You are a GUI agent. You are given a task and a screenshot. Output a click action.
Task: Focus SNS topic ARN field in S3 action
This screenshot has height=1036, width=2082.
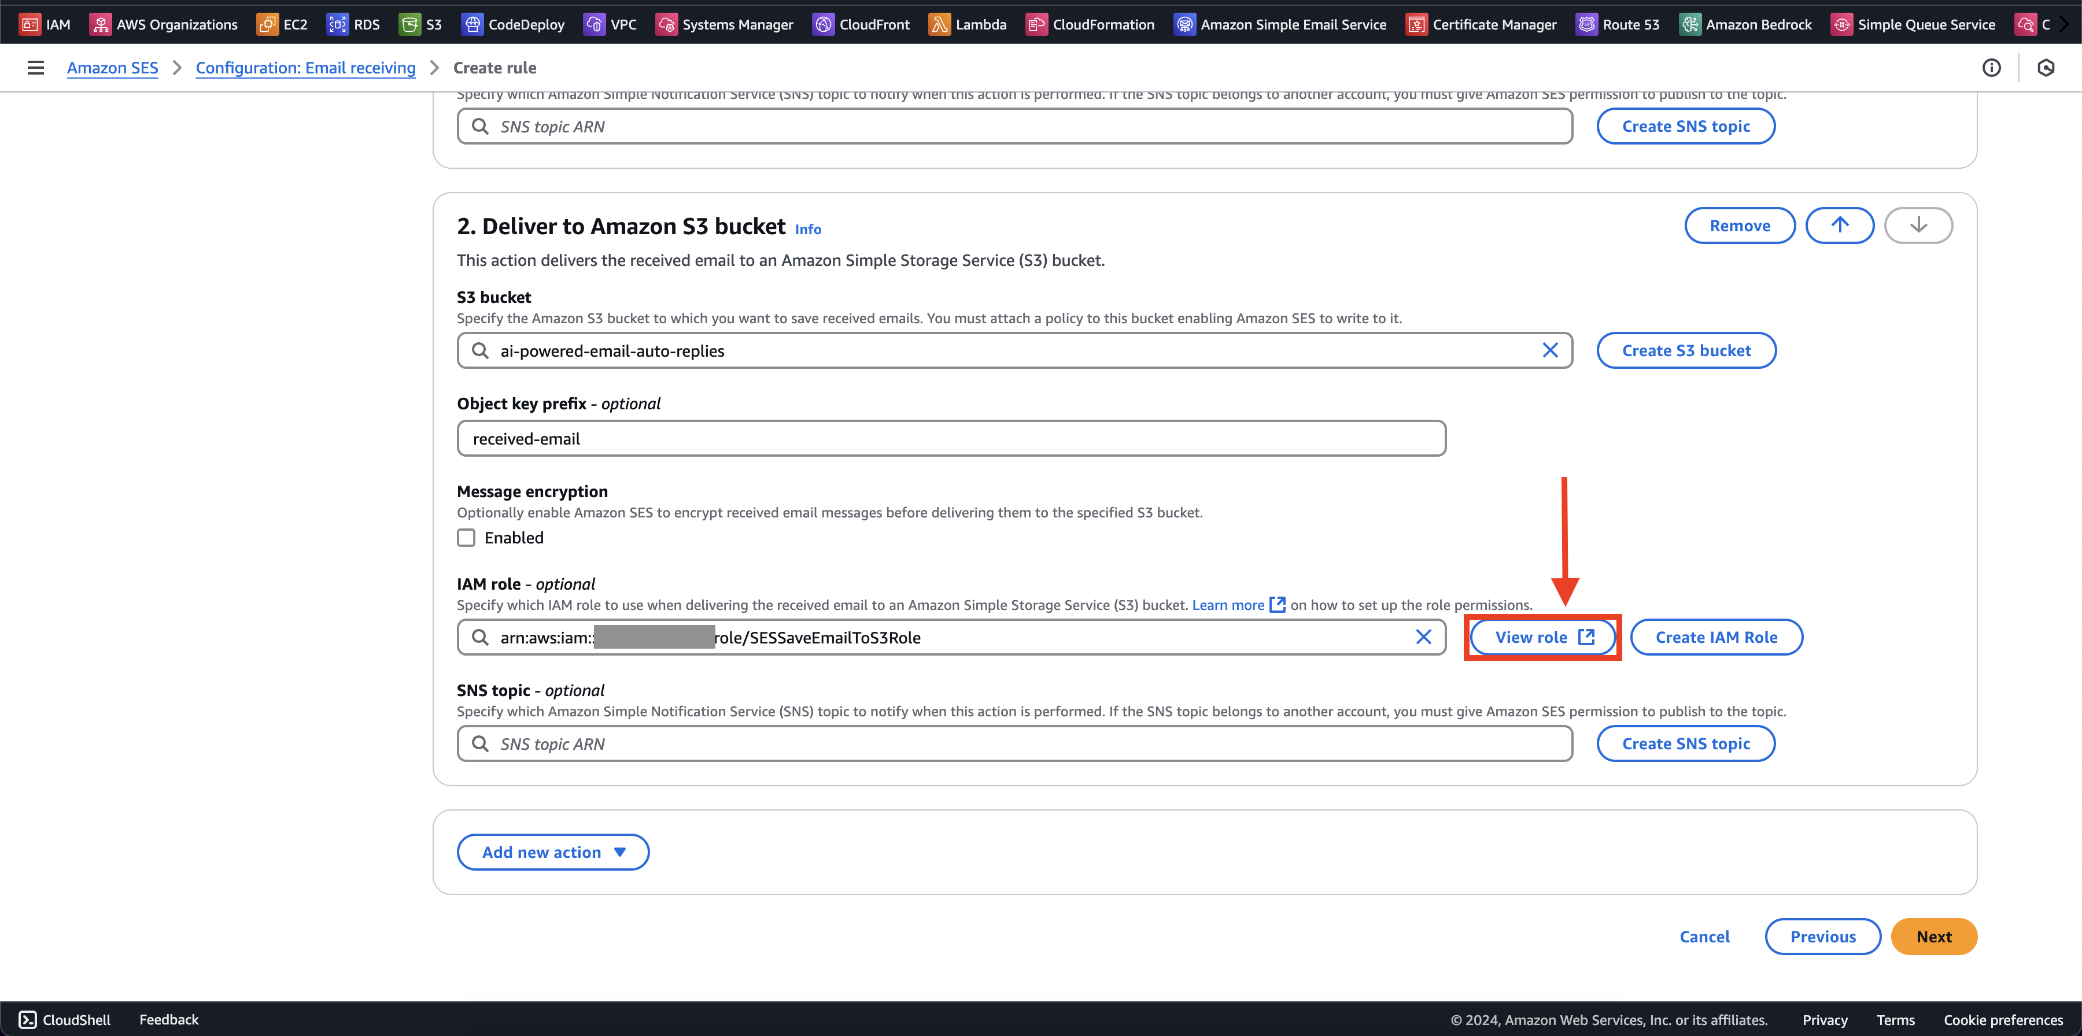coord(1014,743)
